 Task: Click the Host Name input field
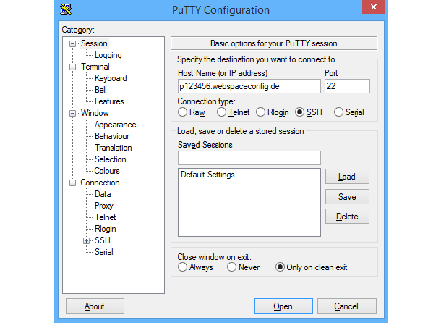click(x=249, y=86)
